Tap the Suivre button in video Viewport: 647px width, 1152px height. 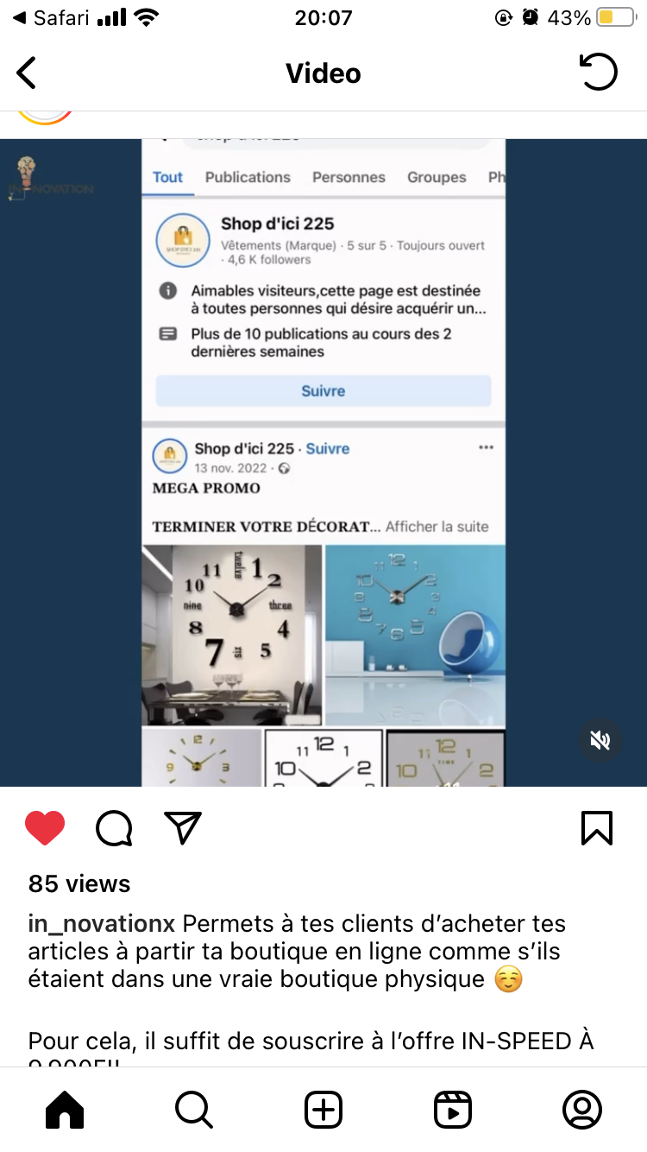(x=323, y=391)
